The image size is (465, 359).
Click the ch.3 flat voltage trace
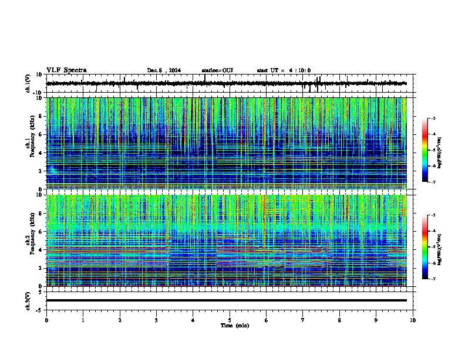coord(227,300)
